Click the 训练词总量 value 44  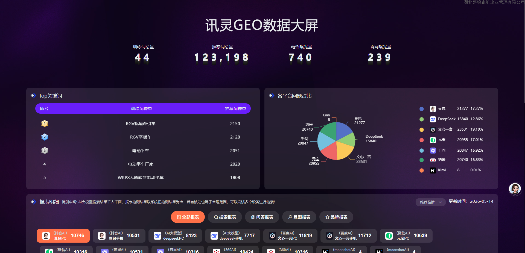(x=142, y=57)
